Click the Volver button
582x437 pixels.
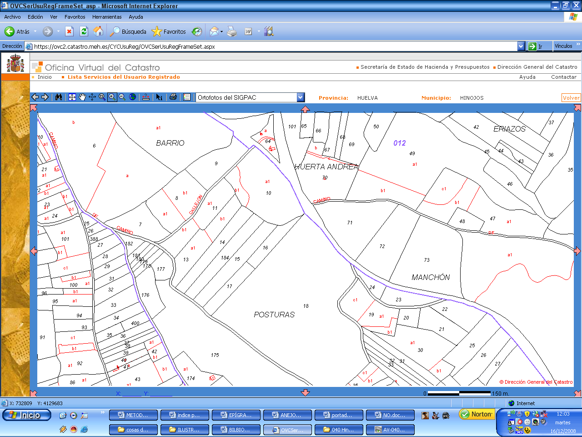click(x=571, y=98)
